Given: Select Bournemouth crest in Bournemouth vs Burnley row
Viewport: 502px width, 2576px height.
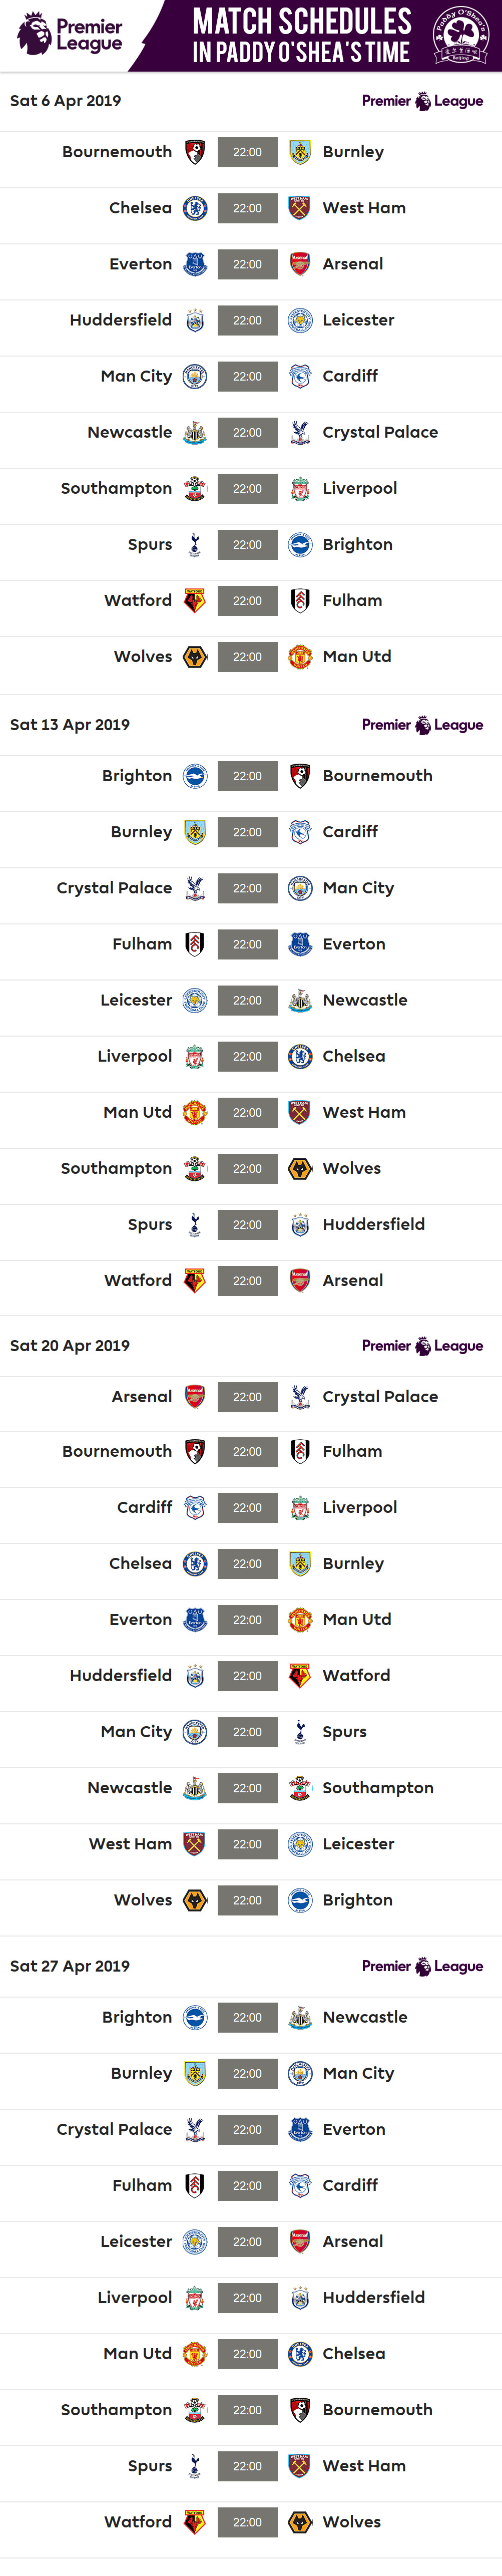Looking at the screenshot, I should click(195, 152).
